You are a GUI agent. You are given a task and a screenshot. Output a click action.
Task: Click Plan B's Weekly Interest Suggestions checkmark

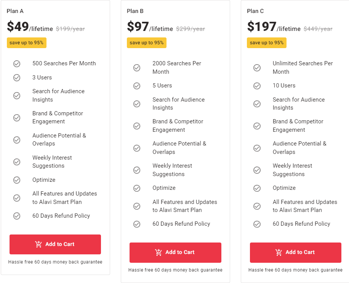point(137,170)
